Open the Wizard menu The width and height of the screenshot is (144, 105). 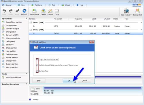[67, 5]
